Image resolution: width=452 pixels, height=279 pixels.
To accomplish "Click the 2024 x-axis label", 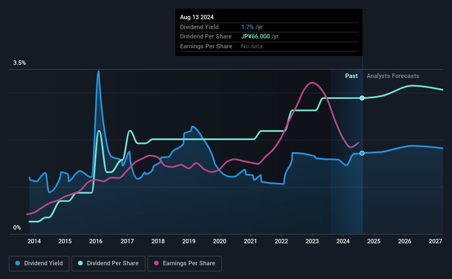I will coord(343,241).
